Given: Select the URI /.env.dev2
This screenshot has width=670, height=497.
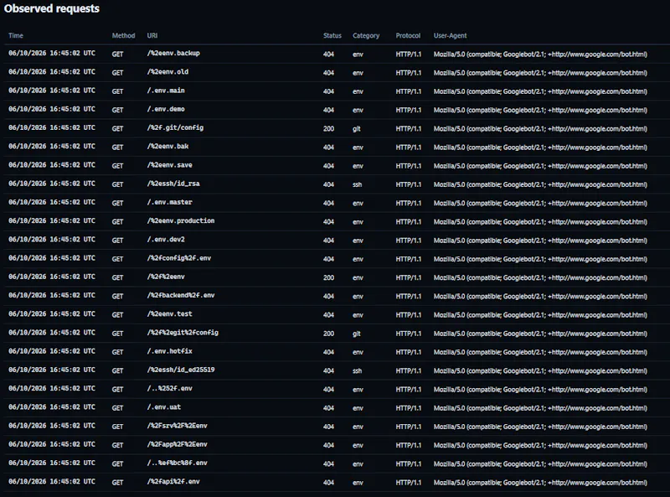Looking at the screenshot, I should (x=166, y=240).
